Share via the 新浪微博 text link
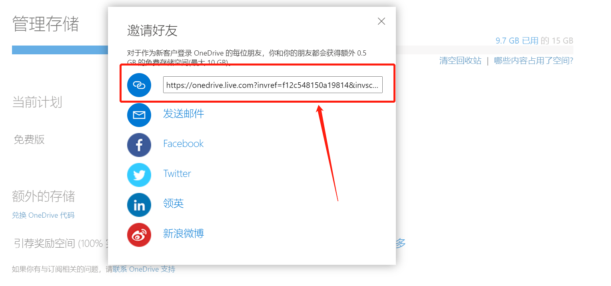Viewport: 611px width, 286px height. click(x=184, y=234)
